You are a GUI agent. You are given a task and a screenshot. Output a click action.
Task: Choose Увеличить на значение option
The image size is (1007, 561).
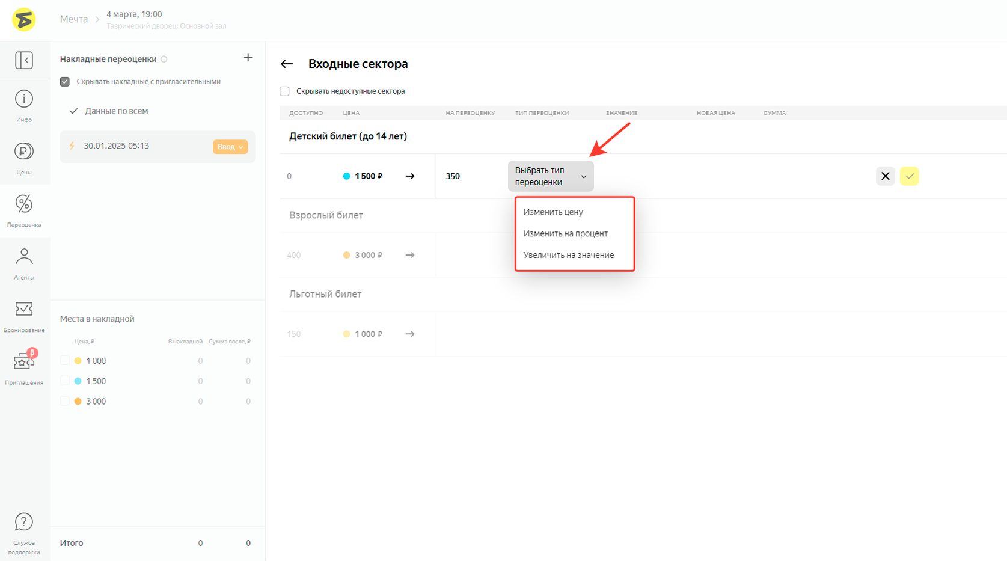tap(568, 255)
